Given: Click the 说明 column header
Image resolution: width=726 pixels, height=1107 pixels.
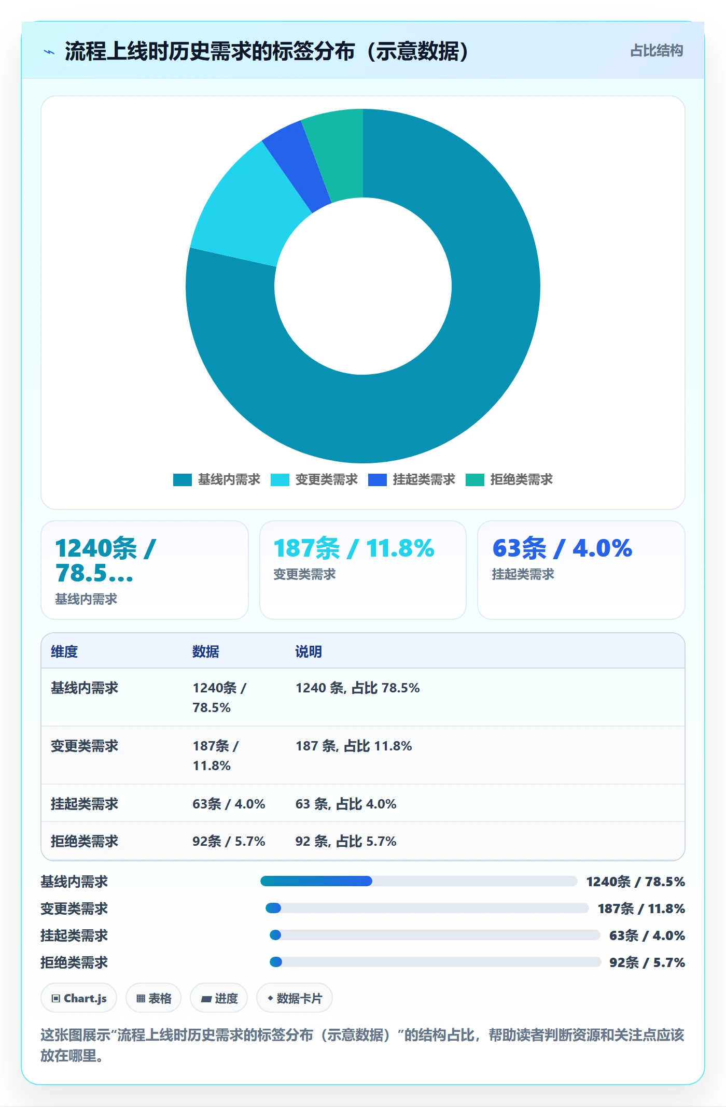Looking at the screenshot, I should 309,651.
